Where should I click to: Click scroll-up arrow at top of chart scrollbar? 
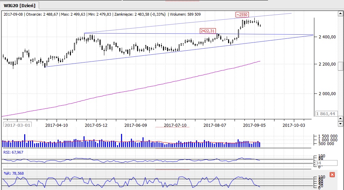coord(340,14)
